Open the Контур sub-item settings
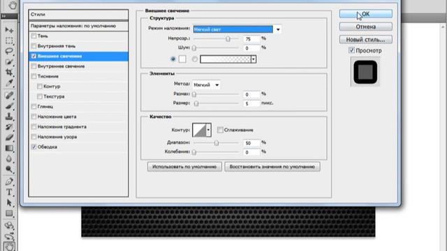Screen dimensions: 447x251 click(52, 86)
